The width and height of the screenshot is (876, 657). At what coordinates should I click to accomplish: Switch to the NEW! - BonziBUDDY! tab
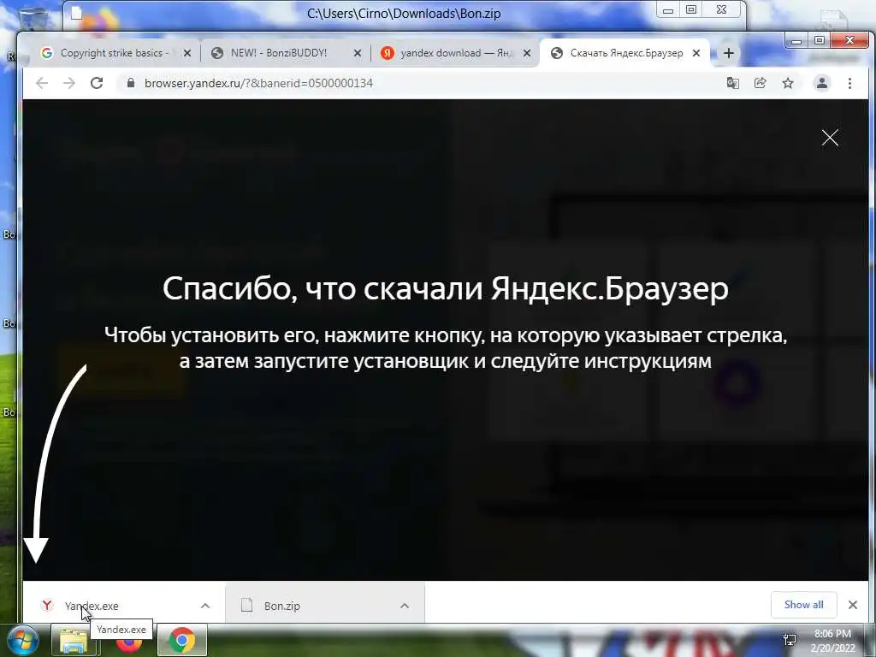[285, 53]
